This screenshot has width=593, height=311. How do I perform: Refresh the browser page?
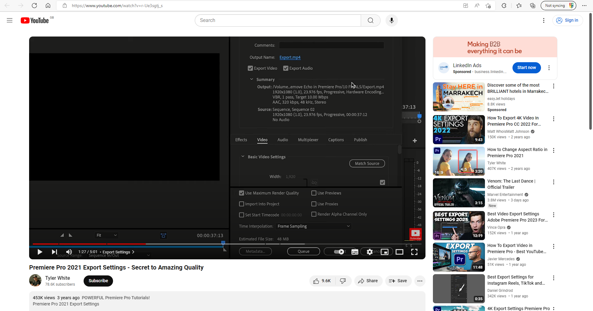coord(34,6)
